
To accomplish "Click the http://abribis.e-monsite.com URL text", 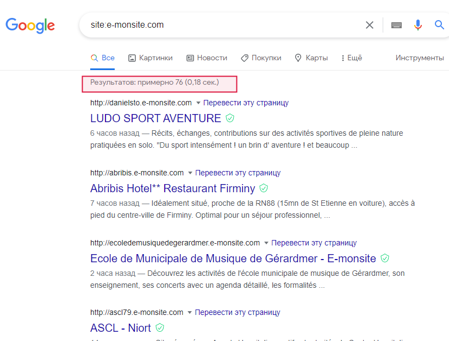I will click(x=137, y=173).
